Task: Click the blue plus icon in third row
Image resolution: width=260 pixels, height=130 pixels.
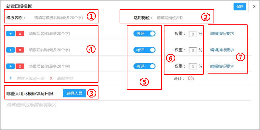Action: click(11, 66)
